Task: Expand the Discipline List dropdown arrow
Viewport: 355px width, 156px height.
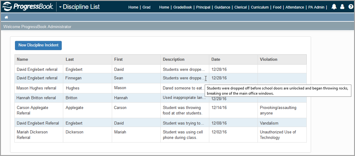Action: pos(60,7)
